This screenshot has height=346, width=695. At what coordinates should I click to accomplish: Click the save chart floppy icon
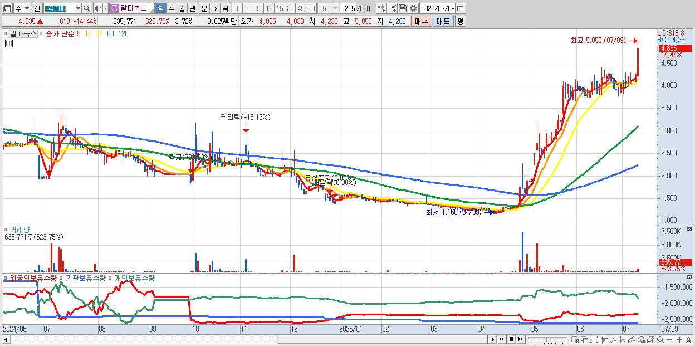pyautogui.click(x=403, y=8)
